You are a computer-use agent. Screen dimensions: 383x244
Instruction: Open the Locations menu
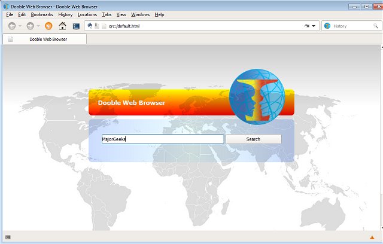pyautogui.click(x=87, y=14)
